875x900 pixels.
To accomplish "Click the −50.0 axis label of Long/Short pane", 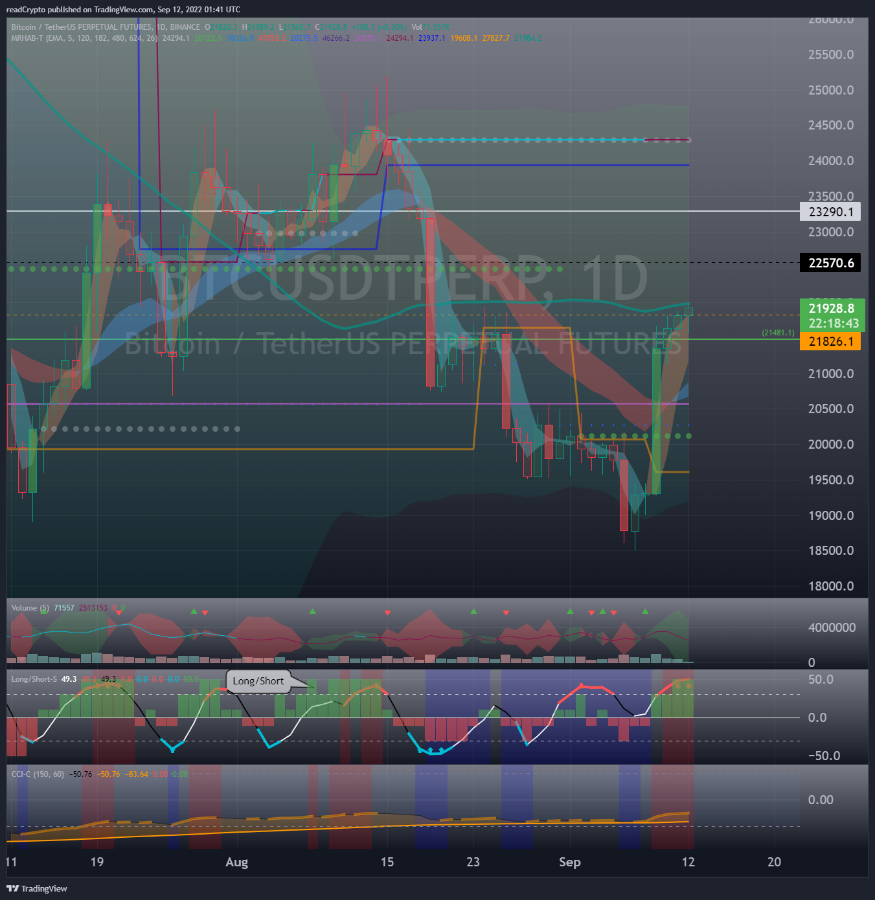I will (824, 756).
